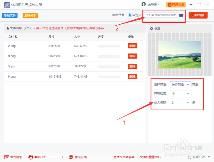
Task: Click the landscape preview thumbnail
Action: (180, 55)
